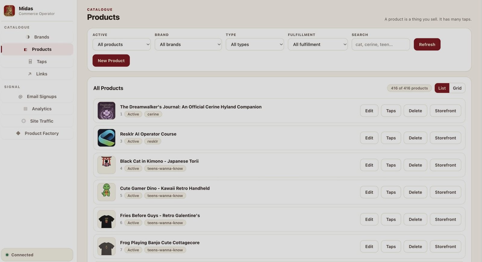Edit the Resklr AI Operator Course
The width and height of the screenshot is (482, 262).
(x=369, y=138)
